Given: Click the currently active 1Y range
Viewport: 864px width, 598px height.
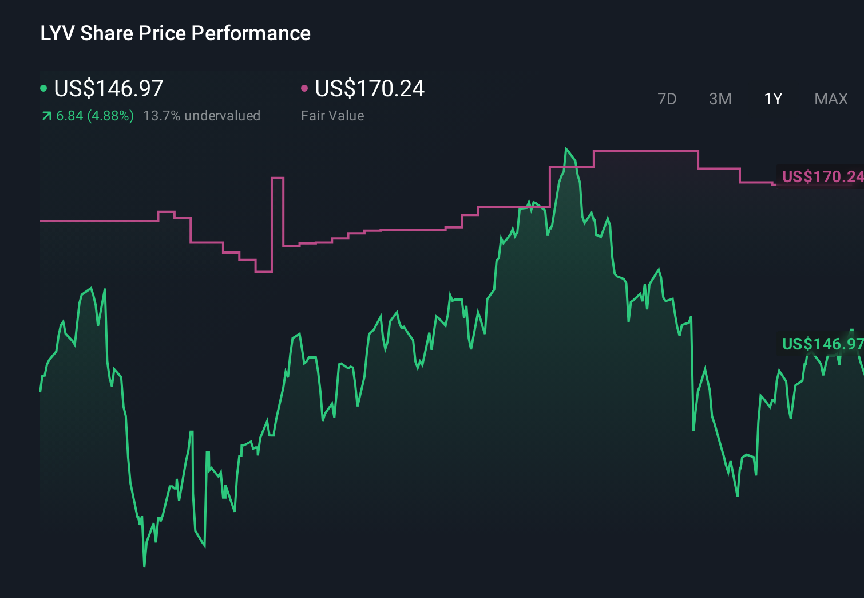Looking at the screenshot, I should pyautogui.click(x=772, y=99).
